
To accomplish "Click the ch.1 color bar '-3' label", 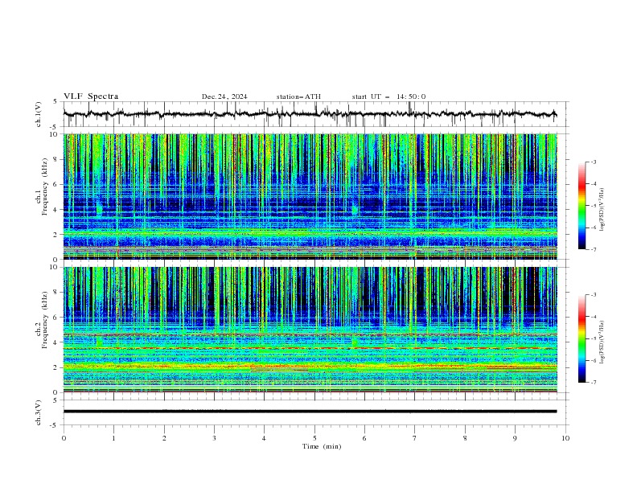I will [x=594, y=162].
